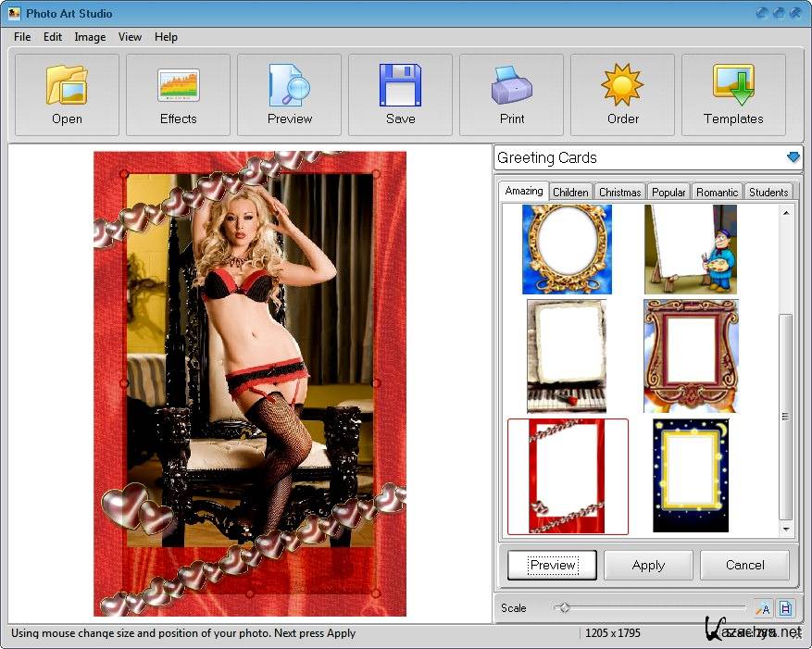The height and width of the screenshot is (649, 812).
Task: Click the Order sun icon
Action: click(622, 85)
